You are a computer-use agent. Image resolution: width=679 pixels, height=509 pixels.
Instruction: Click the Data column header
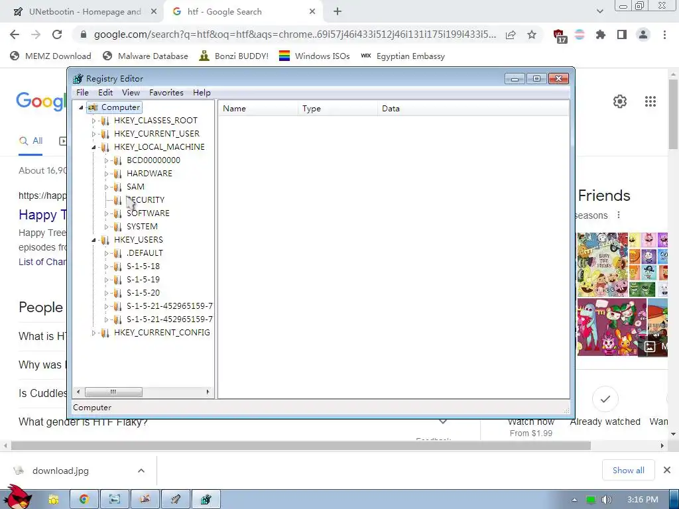pos(473,109)
